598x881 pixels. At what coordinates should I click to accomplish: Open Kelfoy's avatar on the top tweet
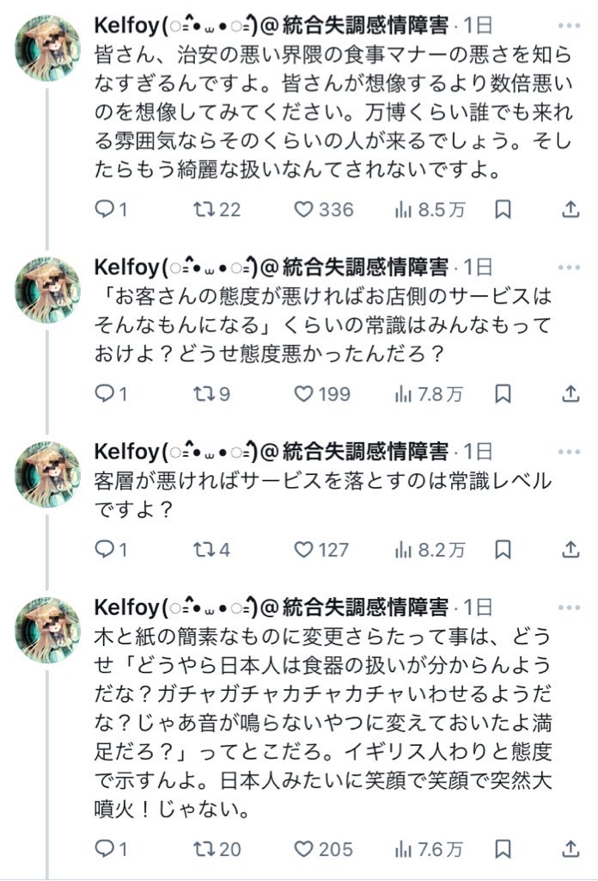pyautogui.click(x=48, y=47)
